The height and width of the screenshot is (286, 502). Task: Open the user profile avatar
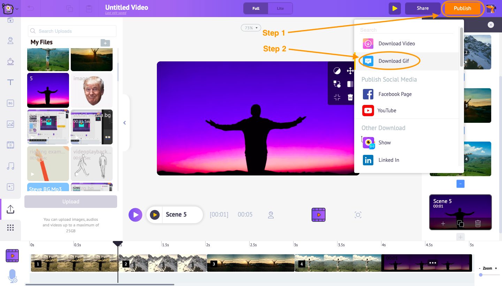(x=491, y=9)
